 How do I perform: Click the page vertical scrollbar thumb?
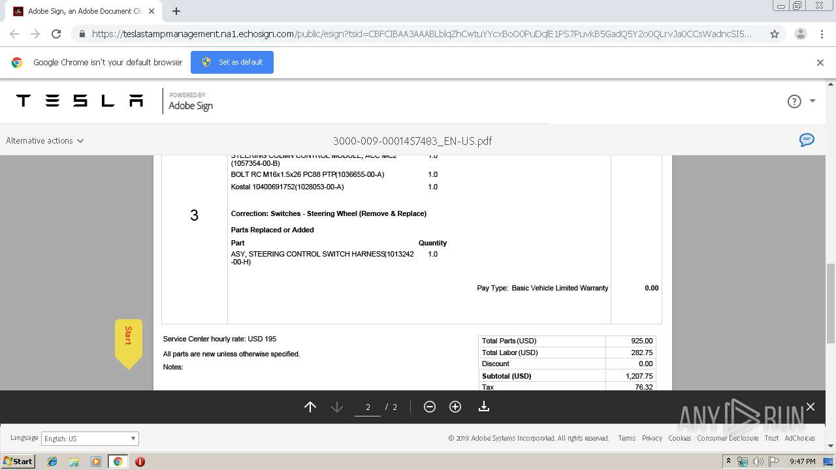[831, 304]
